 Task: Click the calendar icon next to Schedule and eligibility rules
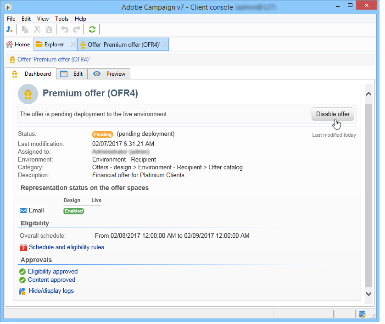coord(23,247)
